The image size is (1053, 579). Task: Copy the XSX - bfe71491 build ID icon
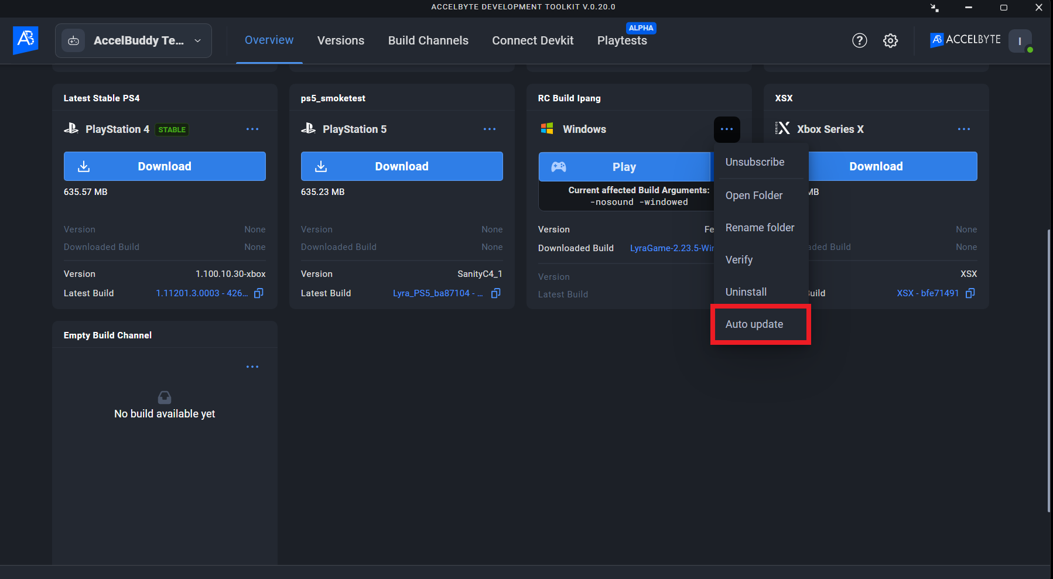970,293
